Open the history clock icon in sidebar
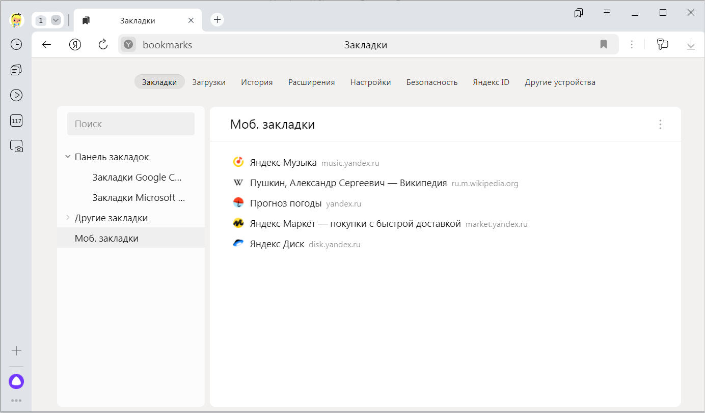This screenshot has height=413, width=705. [16, 44]
